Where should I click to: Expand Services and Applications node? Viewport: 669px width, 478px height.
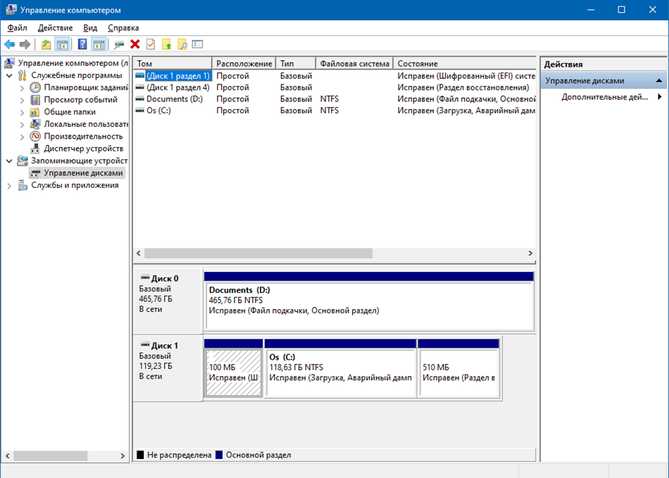point(9,185)
